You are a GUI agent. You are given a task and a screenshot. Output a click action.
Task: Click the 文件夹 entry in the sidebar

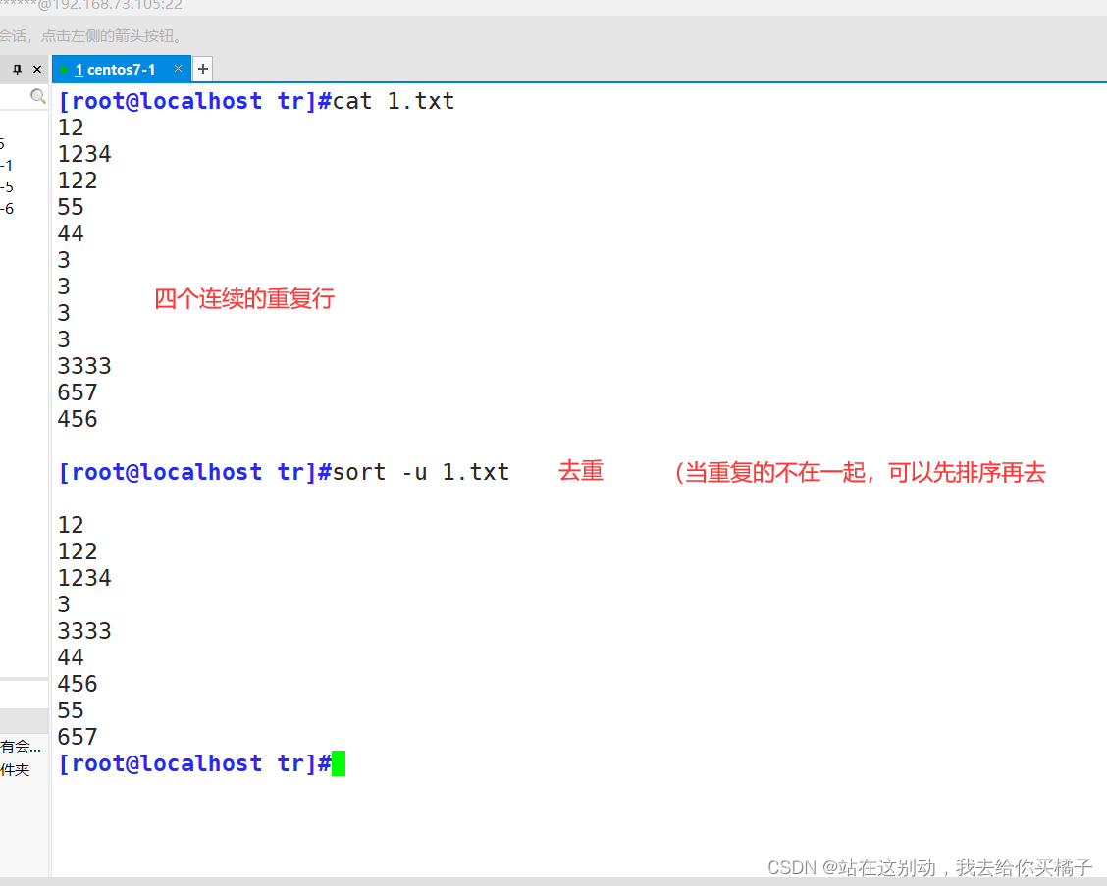click(x=14, y=770)
